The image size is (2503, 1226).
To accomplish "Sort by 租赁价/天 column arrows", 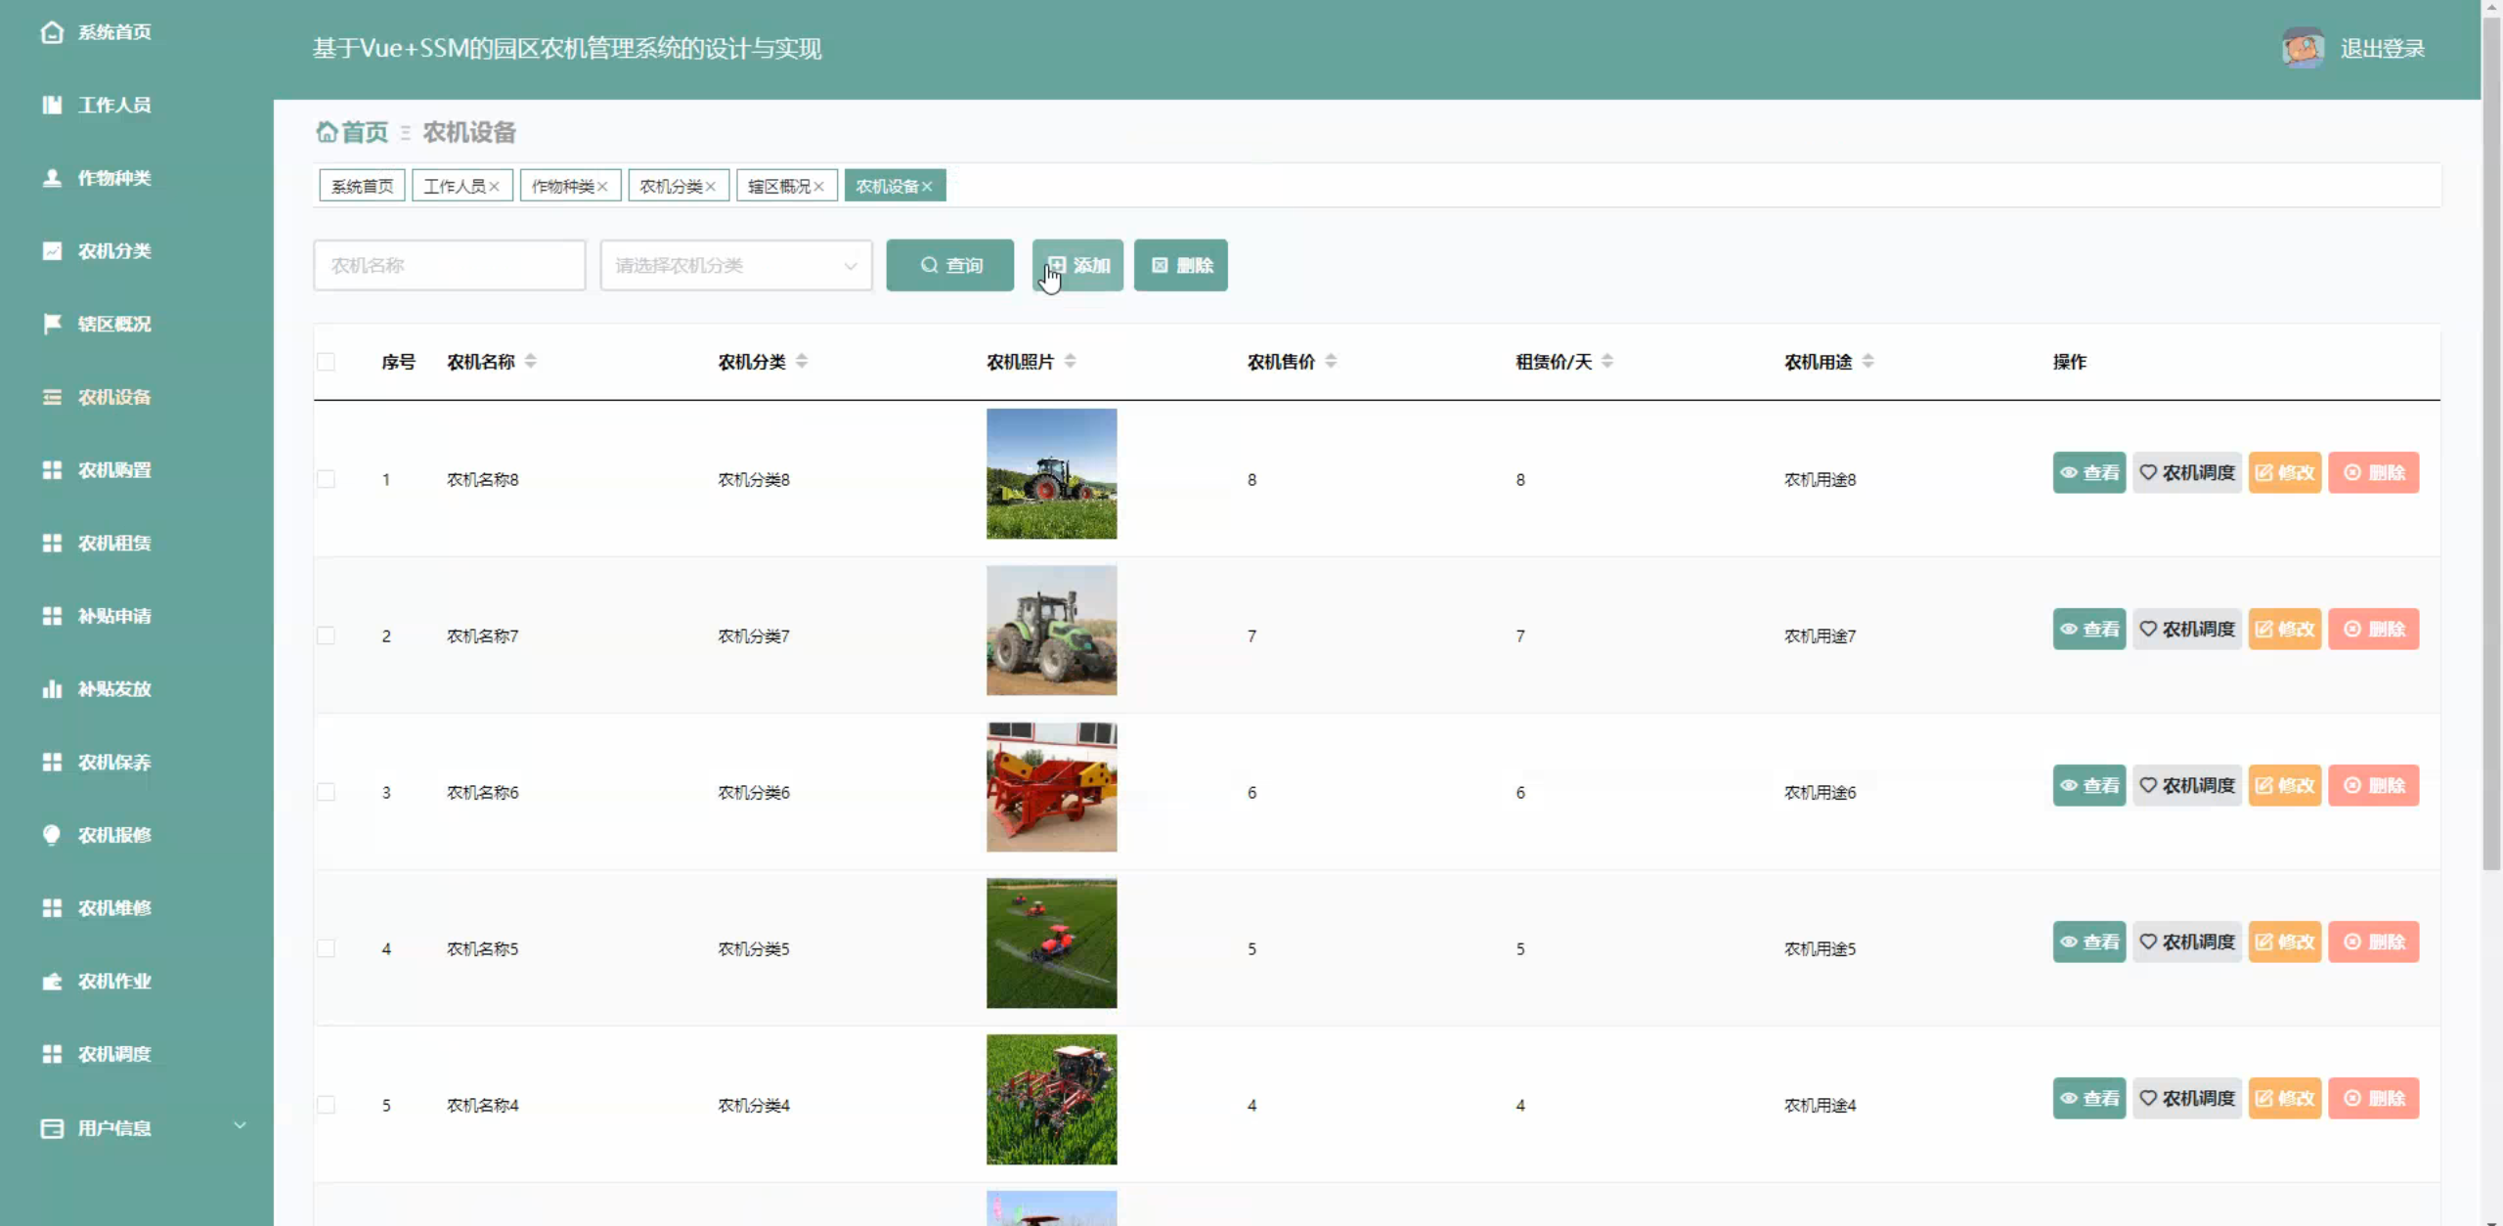I will tap(1607, 361).
